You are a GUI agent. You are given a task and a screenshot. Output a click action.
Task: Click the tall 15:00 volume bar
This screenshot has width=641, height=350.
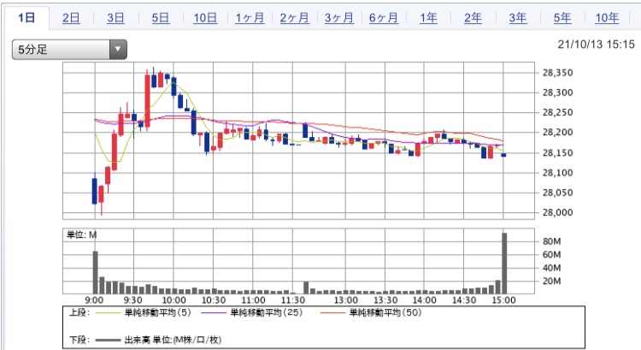504,264
